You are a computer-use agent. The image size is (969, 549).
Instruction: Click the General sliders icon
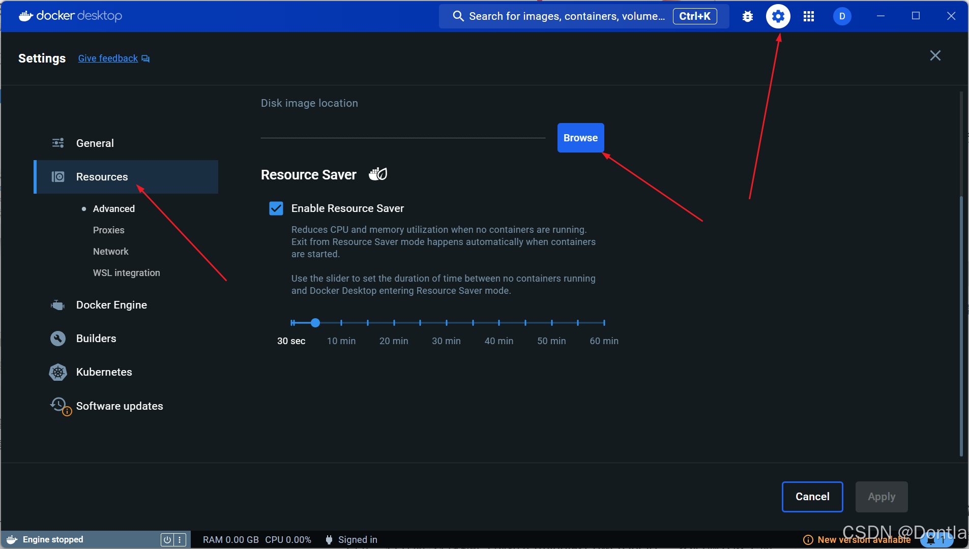pyautogui.click(x=58, y=143)
